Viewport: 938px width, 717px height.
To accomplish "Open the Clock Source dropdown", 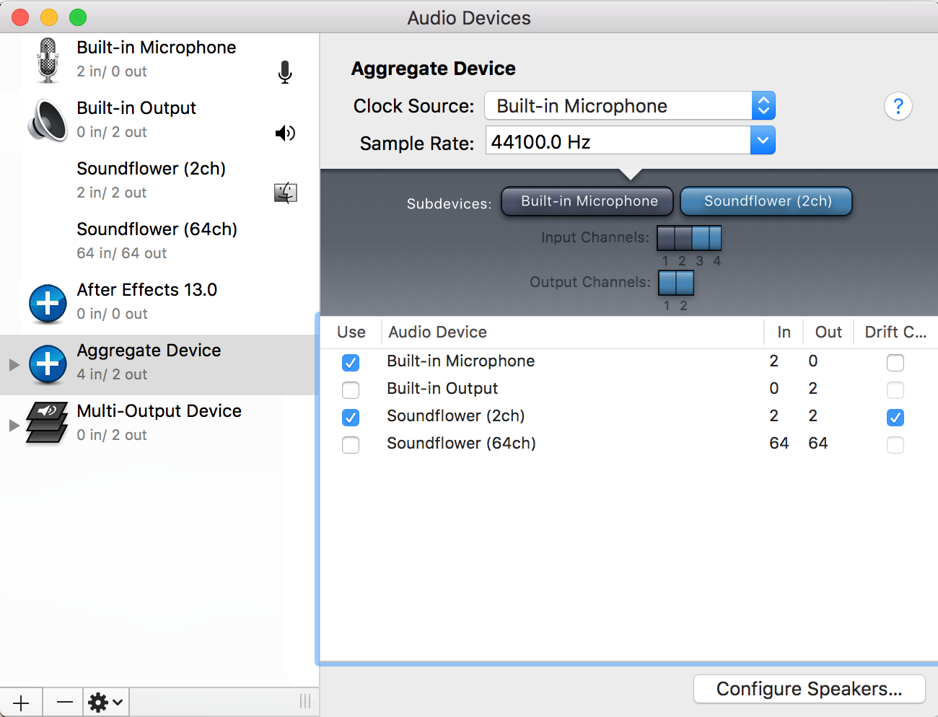I will (x=629, y=106).
